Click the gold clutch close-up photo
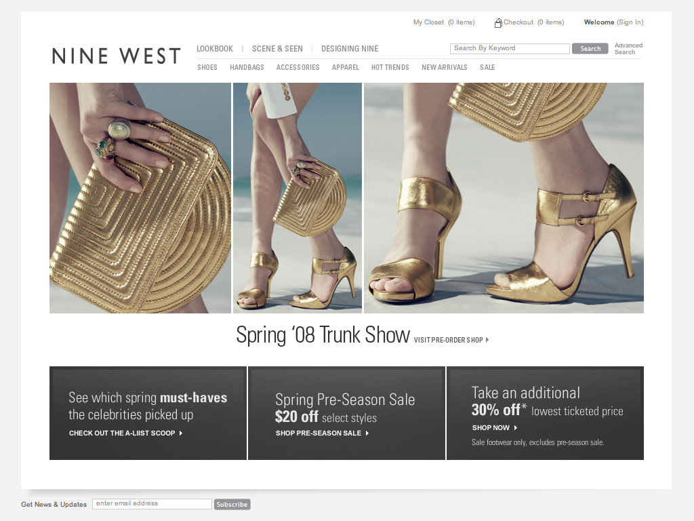Viewport: 694px width, 521px height. coord(140,198)
